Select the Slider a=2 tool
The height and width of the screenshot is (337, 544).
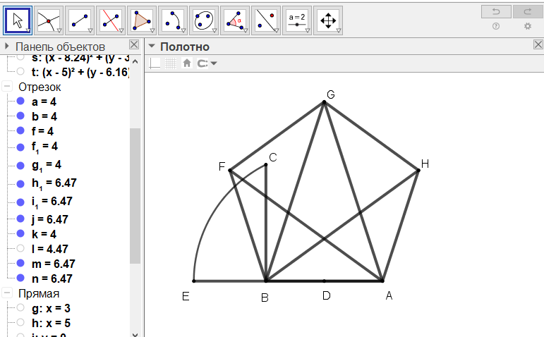point(297,20)
